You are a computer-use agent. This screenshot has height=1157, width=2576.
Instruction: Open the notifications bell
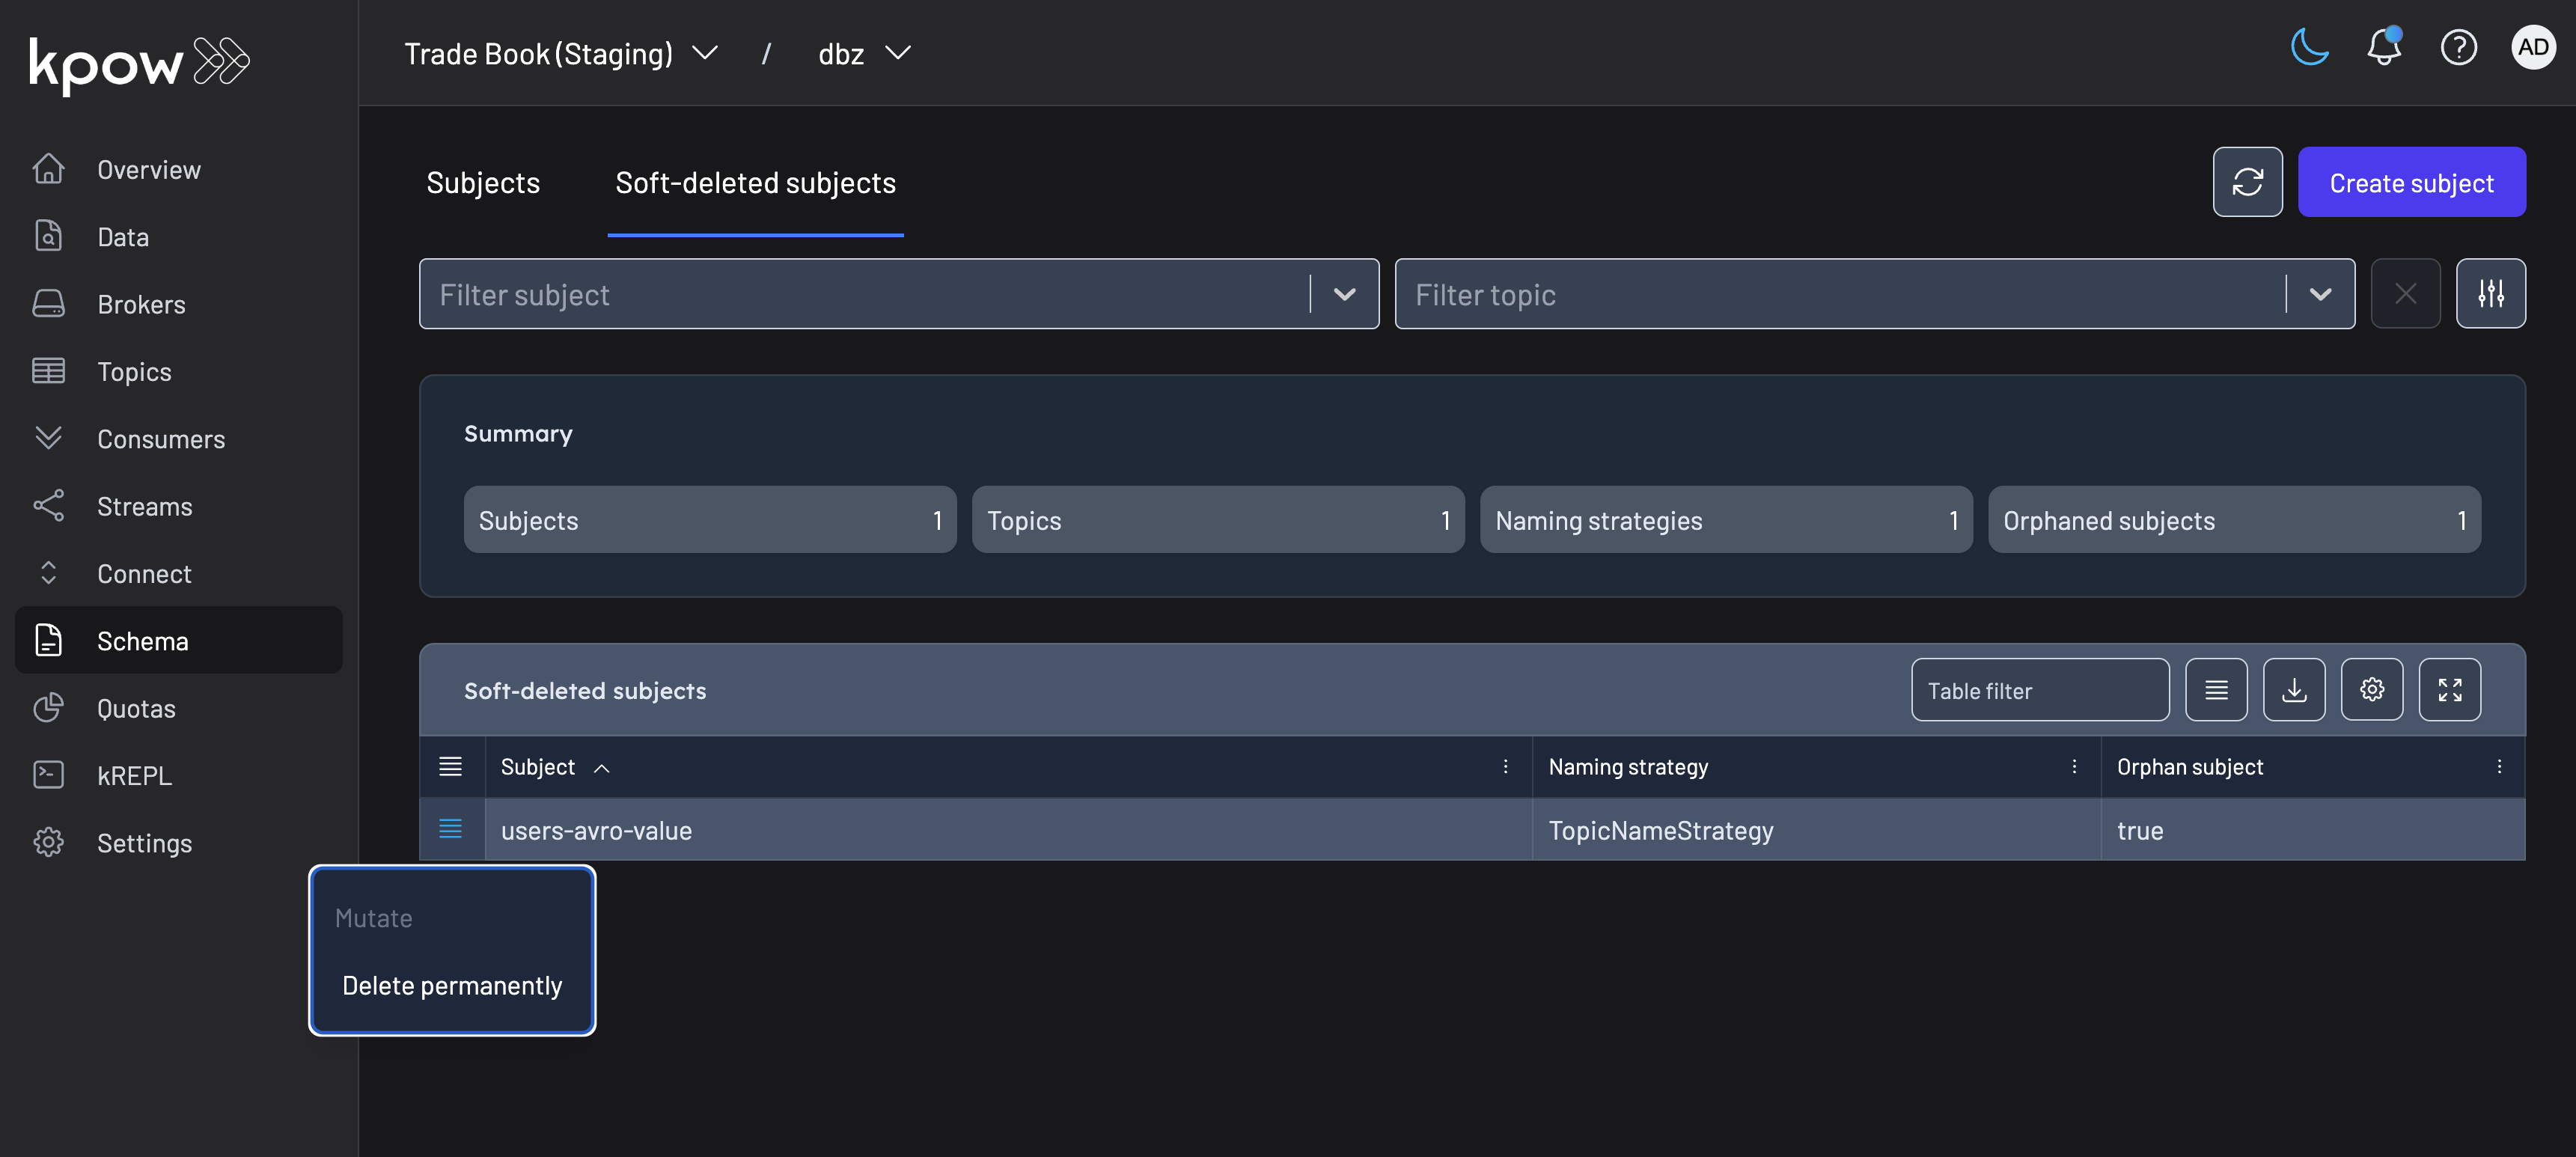pyautogui.click(x=2384, y=47)
